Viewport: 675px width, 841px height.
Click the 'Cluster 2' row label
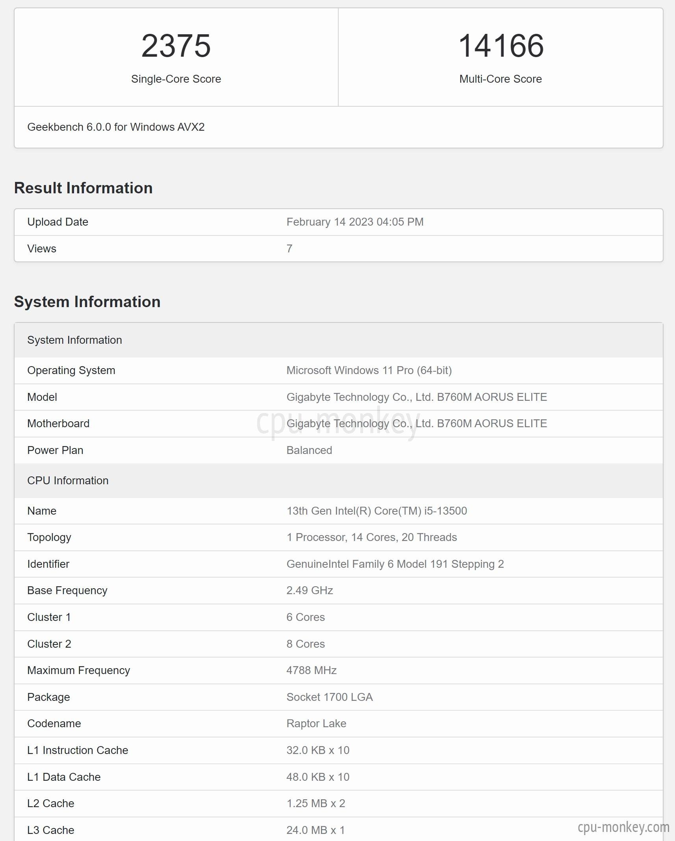pyautogui.click(x=49, y=644)
